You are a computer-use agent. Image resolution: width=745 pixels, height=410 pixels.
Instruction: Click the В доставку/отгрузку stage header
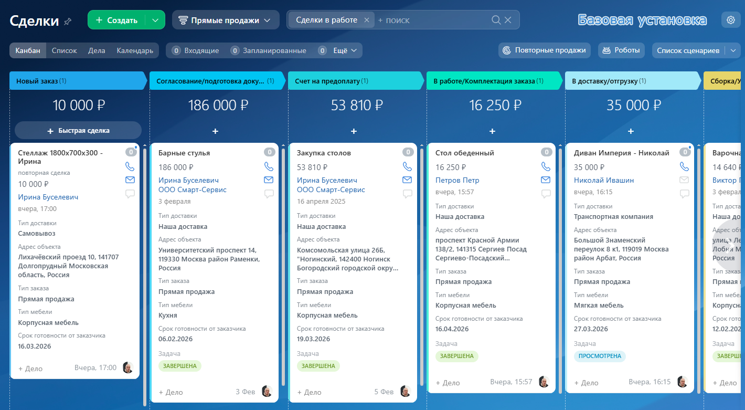(632, 81)
